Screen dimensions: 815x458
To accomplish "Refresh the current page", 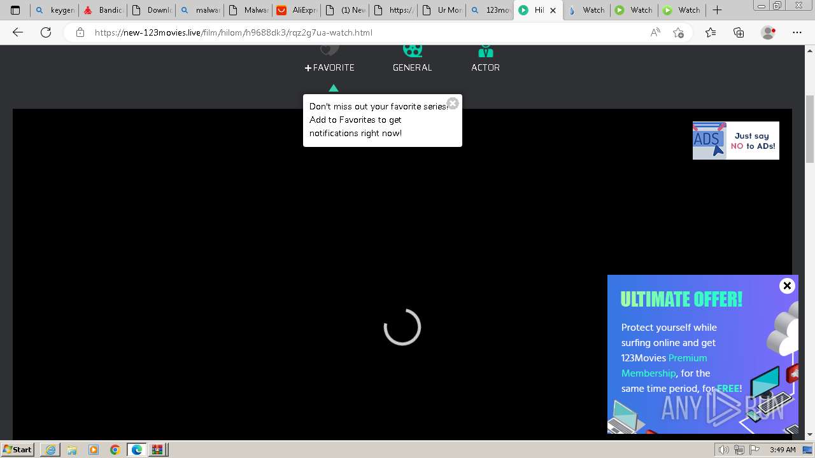I will 46,32.
